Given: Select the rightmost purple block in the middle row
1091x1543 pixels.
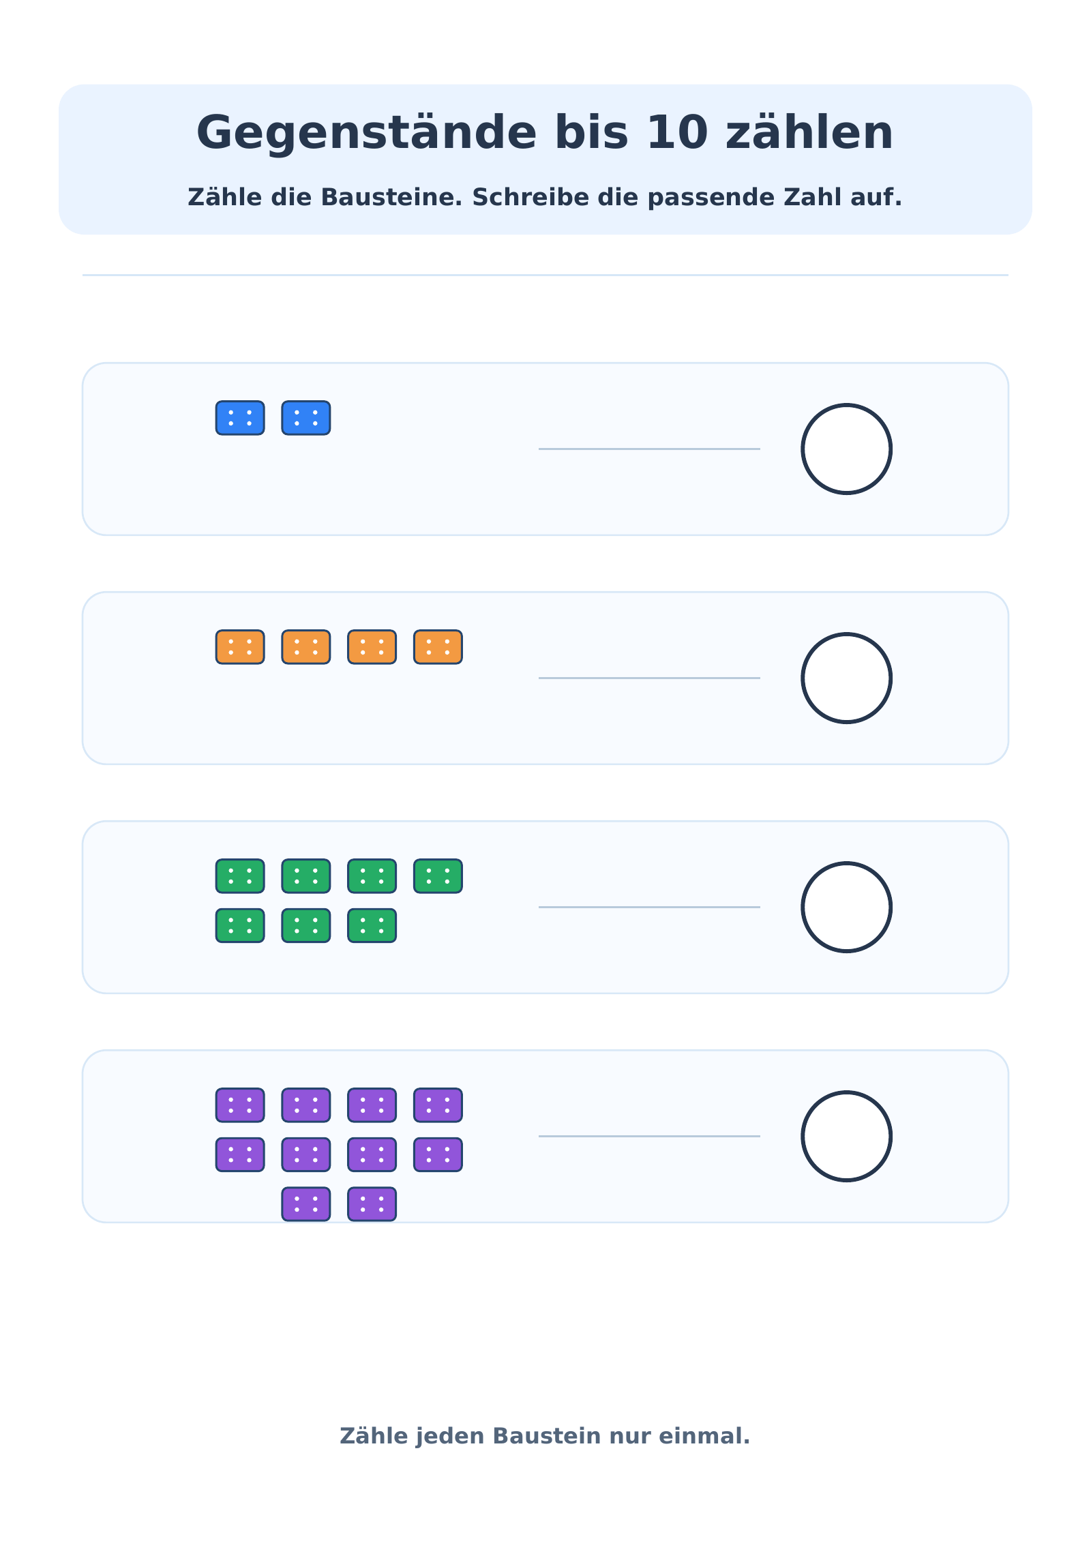Looking at the screenshot, I should click(438, 1154).
